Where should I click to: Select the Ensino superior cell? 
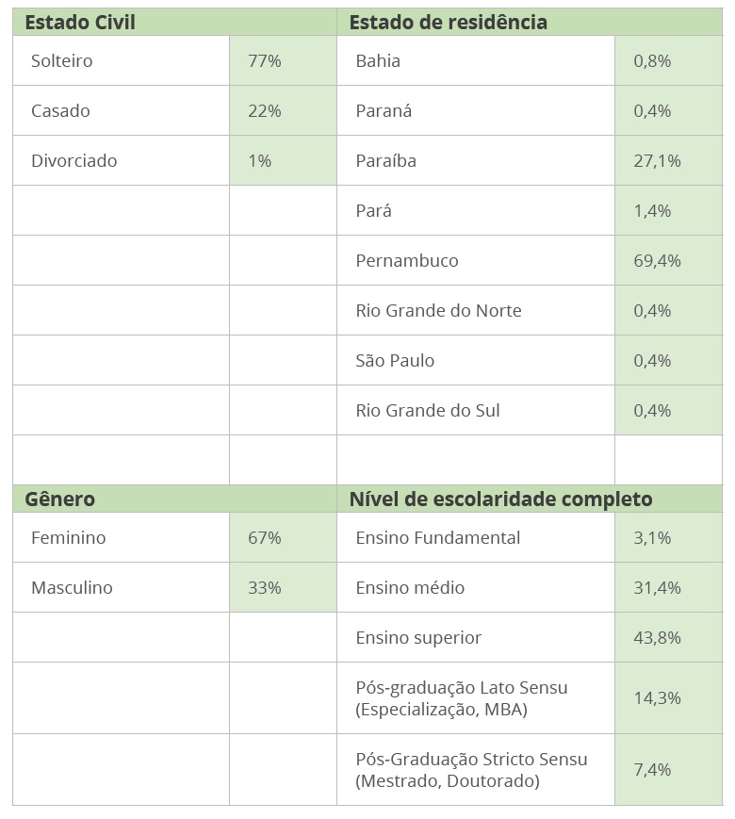418,638
